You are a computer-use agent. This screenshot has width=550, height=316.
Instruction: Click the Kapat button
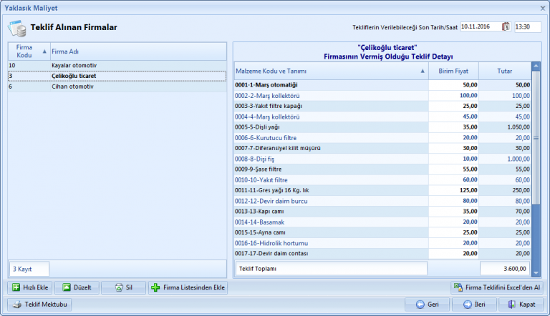521,304
